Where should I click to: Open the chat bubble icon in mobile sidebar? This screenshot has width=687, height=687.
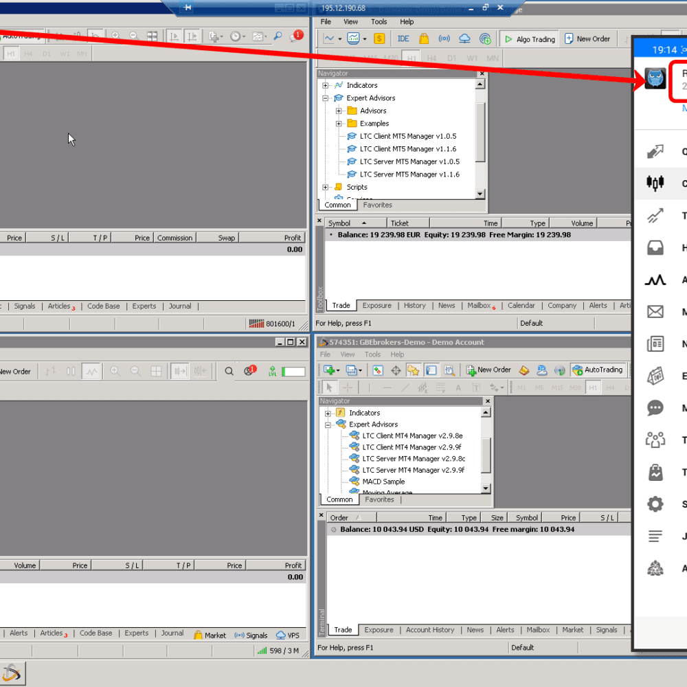tap(655, 408)
